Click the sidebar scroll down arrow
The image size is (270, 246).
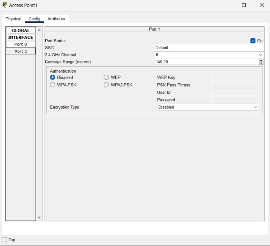[x=39, y=217]
